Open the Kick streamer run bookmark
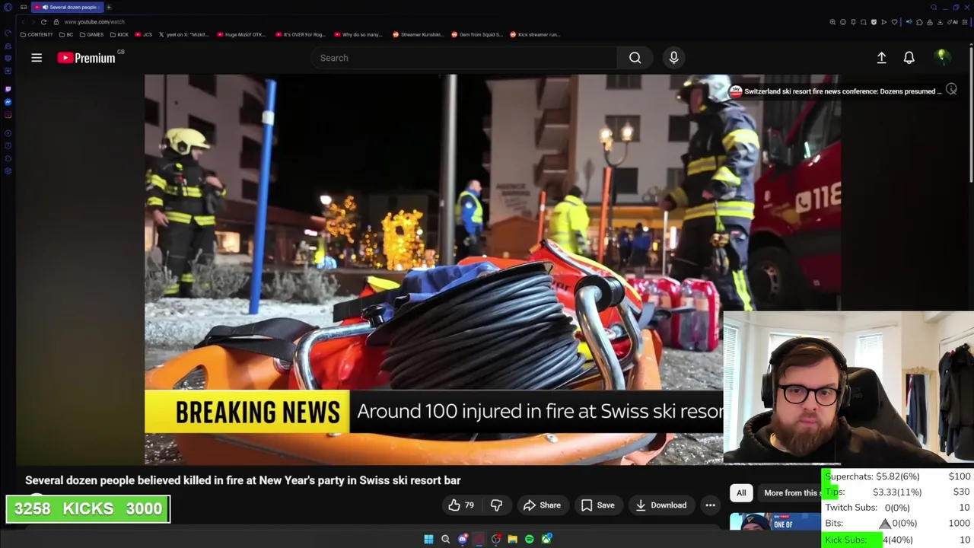The width and height of the screenshot is (974, 548). click(535, 34)
